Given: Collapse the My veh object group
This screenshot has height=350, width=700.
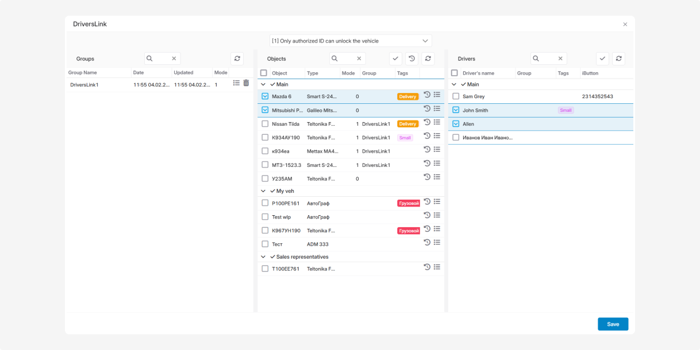Looking at the screenshot, I should coord(263,191).
